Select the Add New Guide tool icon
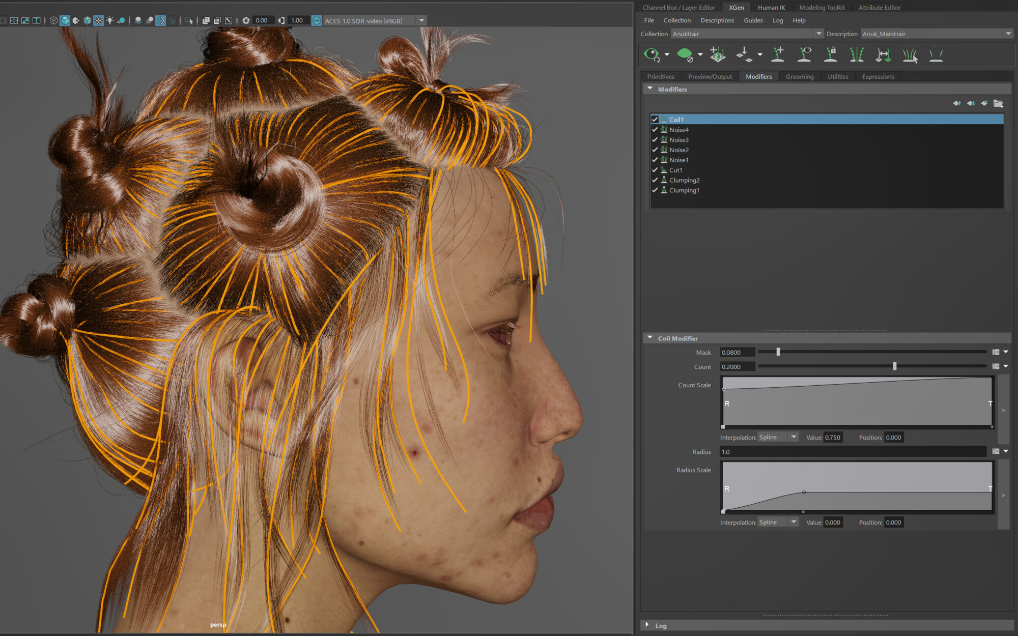Screen dimensions: 1018x636 click(x=778, y=54)
